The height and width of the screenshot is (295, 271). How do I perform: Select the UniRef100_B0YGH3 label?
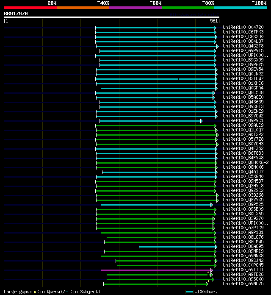[243, 144]
